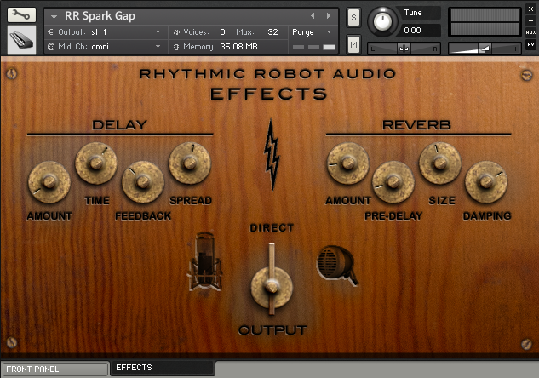Click the REVERB section heading
The height and width of the screenshot is (378, 539).
[x=416, y=125]
